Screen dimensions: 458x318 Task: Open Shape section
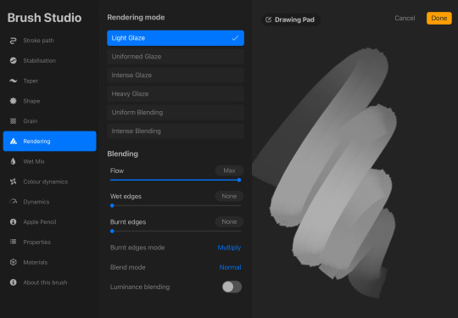[50, 101]
